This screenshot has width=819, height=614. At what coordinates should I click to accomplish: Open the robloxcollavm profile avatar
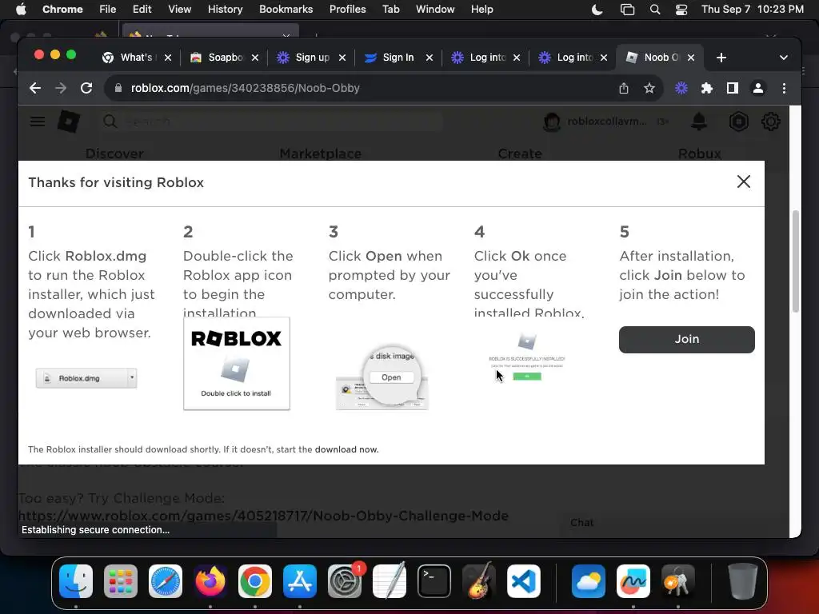[552, 122]
